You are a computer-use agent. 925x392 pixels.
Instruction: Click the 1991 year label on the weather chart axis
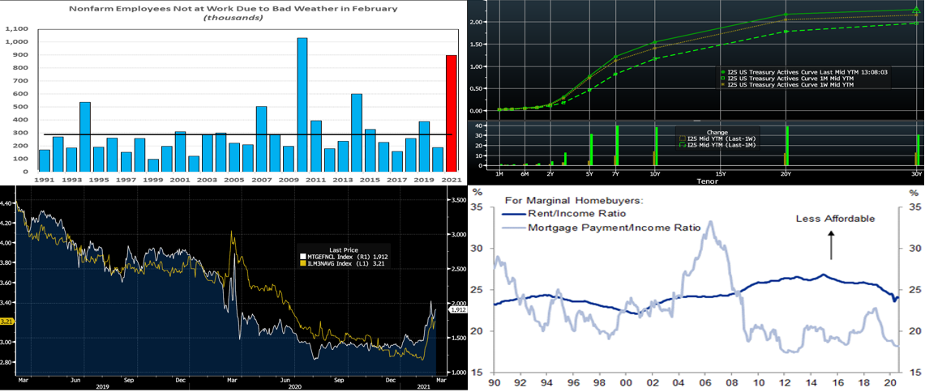point(44,178)
